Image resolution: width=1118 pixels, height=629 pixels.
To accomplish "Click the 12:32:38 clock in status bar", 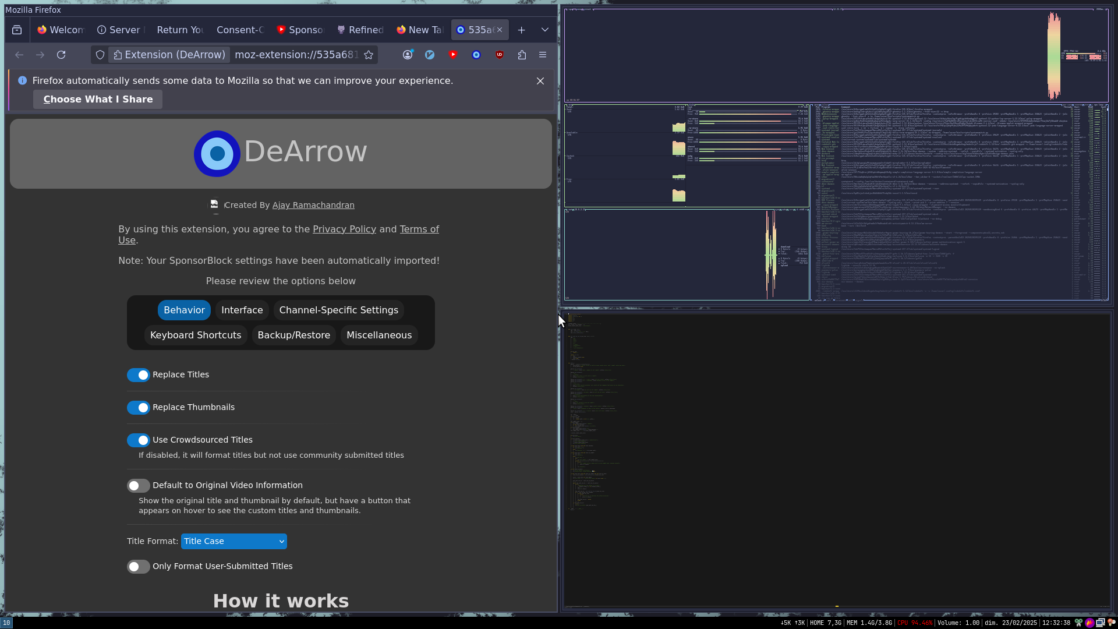I will (x=1056, y=623).
